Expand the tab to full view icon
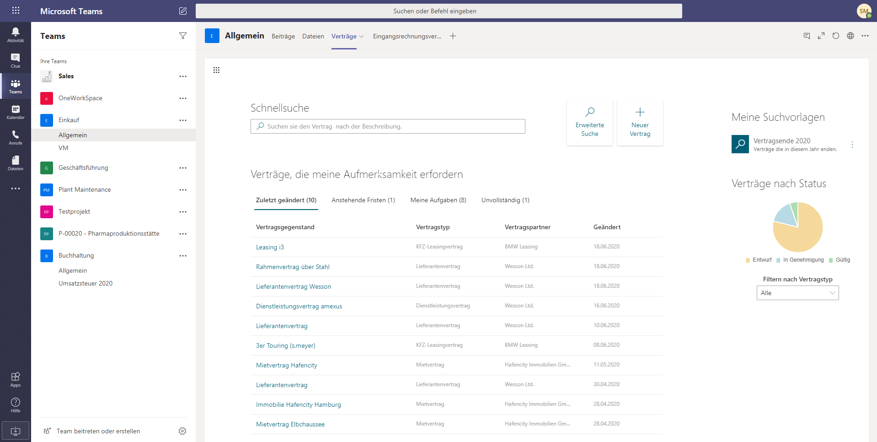877x442 pixels. point(821,36)
